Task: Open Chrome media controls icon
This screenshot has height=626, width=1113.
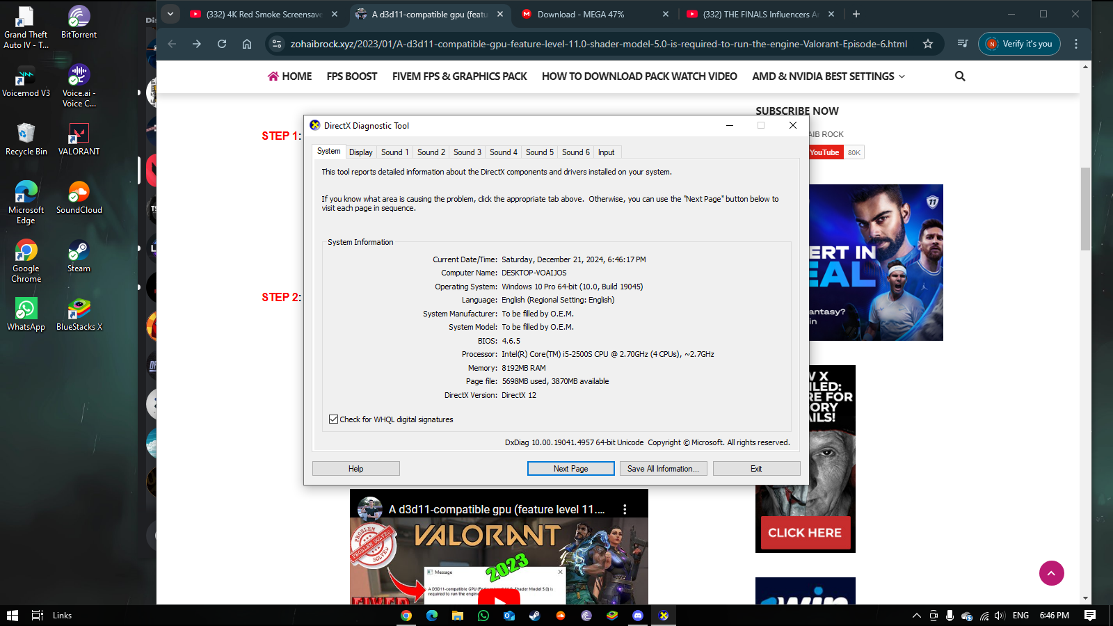Action: click(x=963, y=44)
